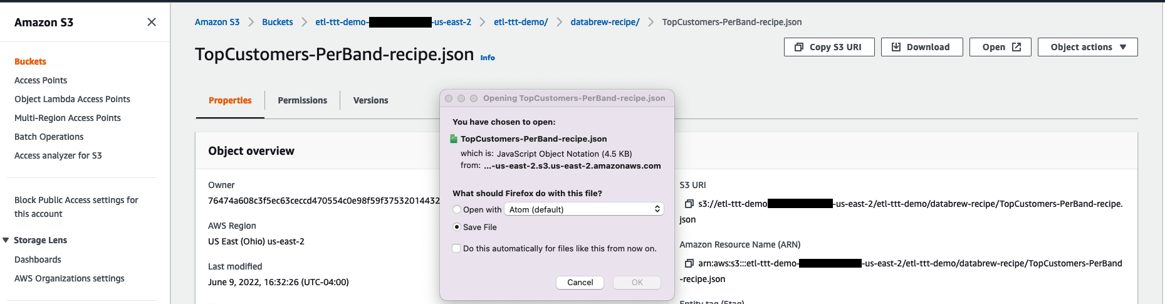Open Access Points in the sidebar

point(41,80)
